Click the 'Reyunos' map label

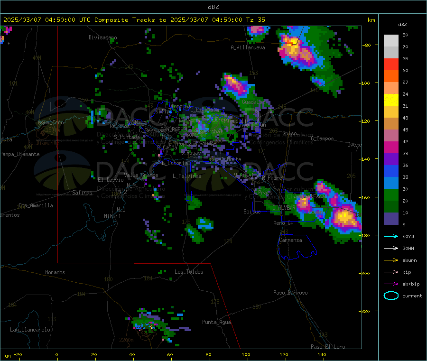tap(120, 126)
